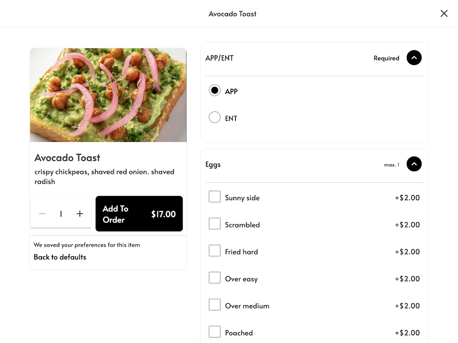Click the Avocado Toast item heading
This screenshot has width=458, height=343.
coord(67,157)
